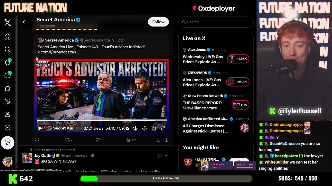Open Explore search icon in sidebar
This screenshot has height=186, width=332.
pos(8,49)
